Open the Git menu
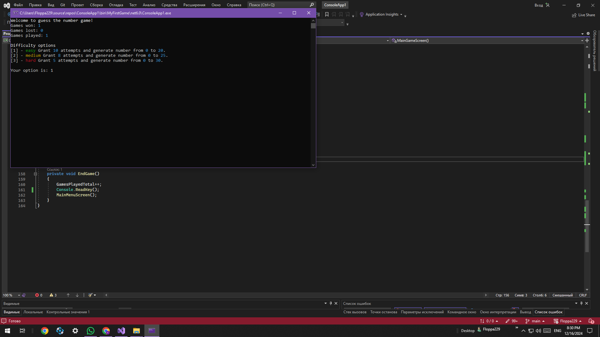 pos(62,5)
